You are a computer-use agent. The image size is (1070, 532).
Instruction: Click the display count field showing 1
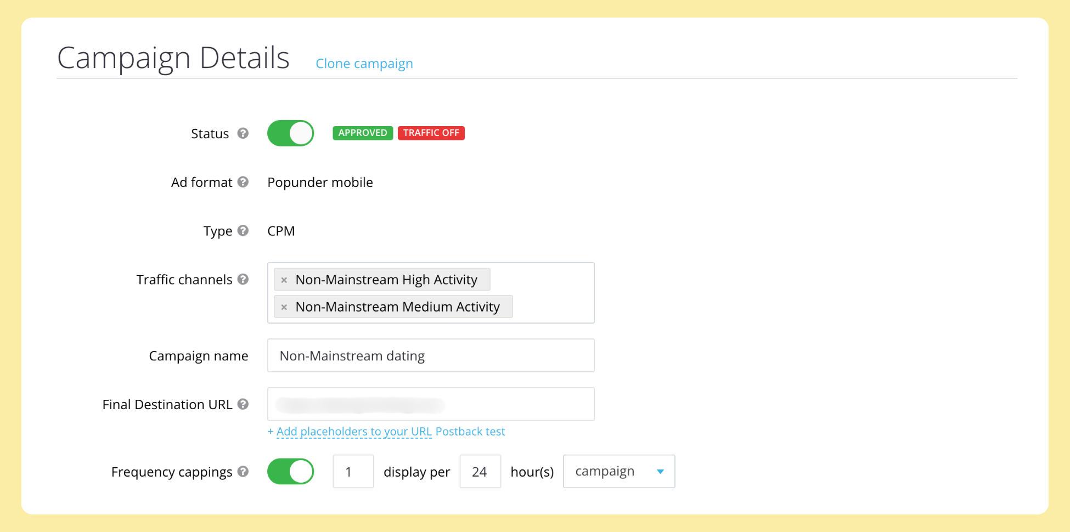353,472
